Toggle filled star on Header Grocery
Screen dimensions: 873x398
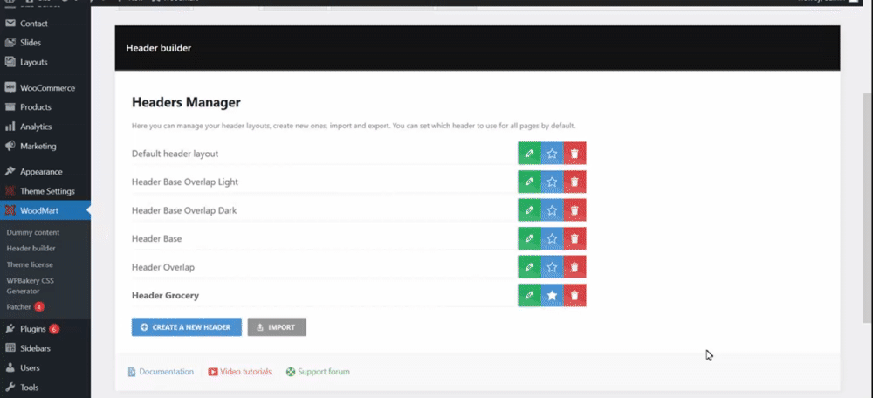pos(552,295)
